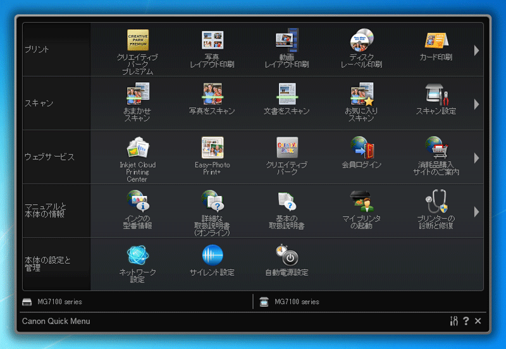Select the マニュアルと本体の情報 category

pos(56,211)
